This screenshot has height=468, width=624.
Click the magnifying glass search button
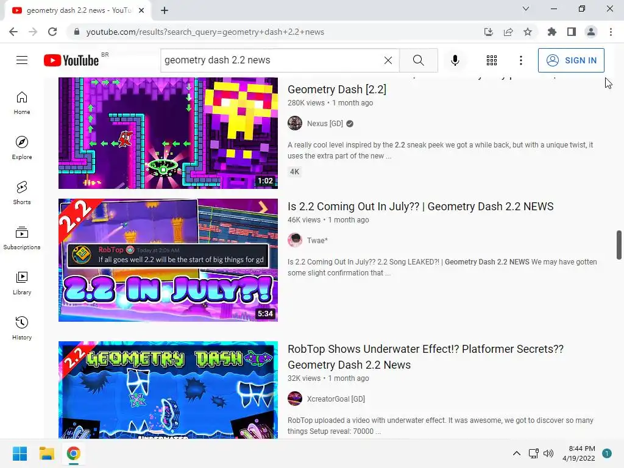tap(418, 60)
